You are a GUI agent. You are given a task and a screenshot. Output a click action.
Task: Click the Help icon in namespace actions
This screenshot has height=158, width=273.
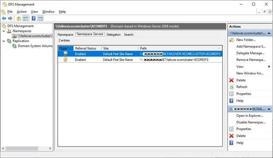point(231,101)
